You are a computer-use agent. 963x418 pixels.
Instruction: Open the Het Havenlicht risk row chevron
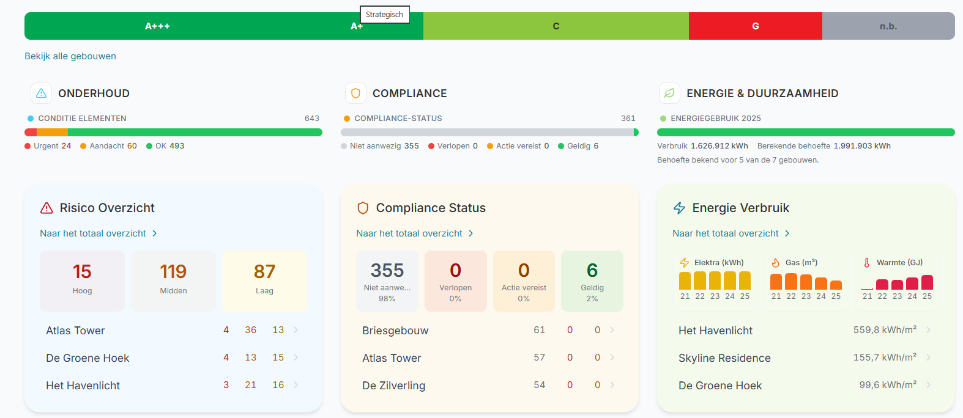296,385
